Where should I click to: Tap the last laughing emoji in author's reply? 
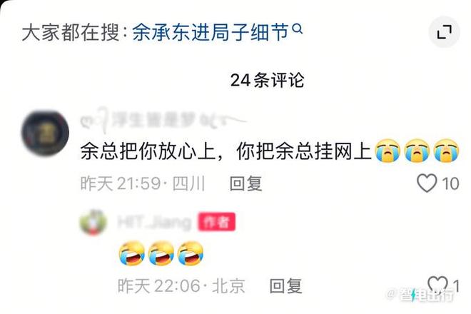coord(191,253)
